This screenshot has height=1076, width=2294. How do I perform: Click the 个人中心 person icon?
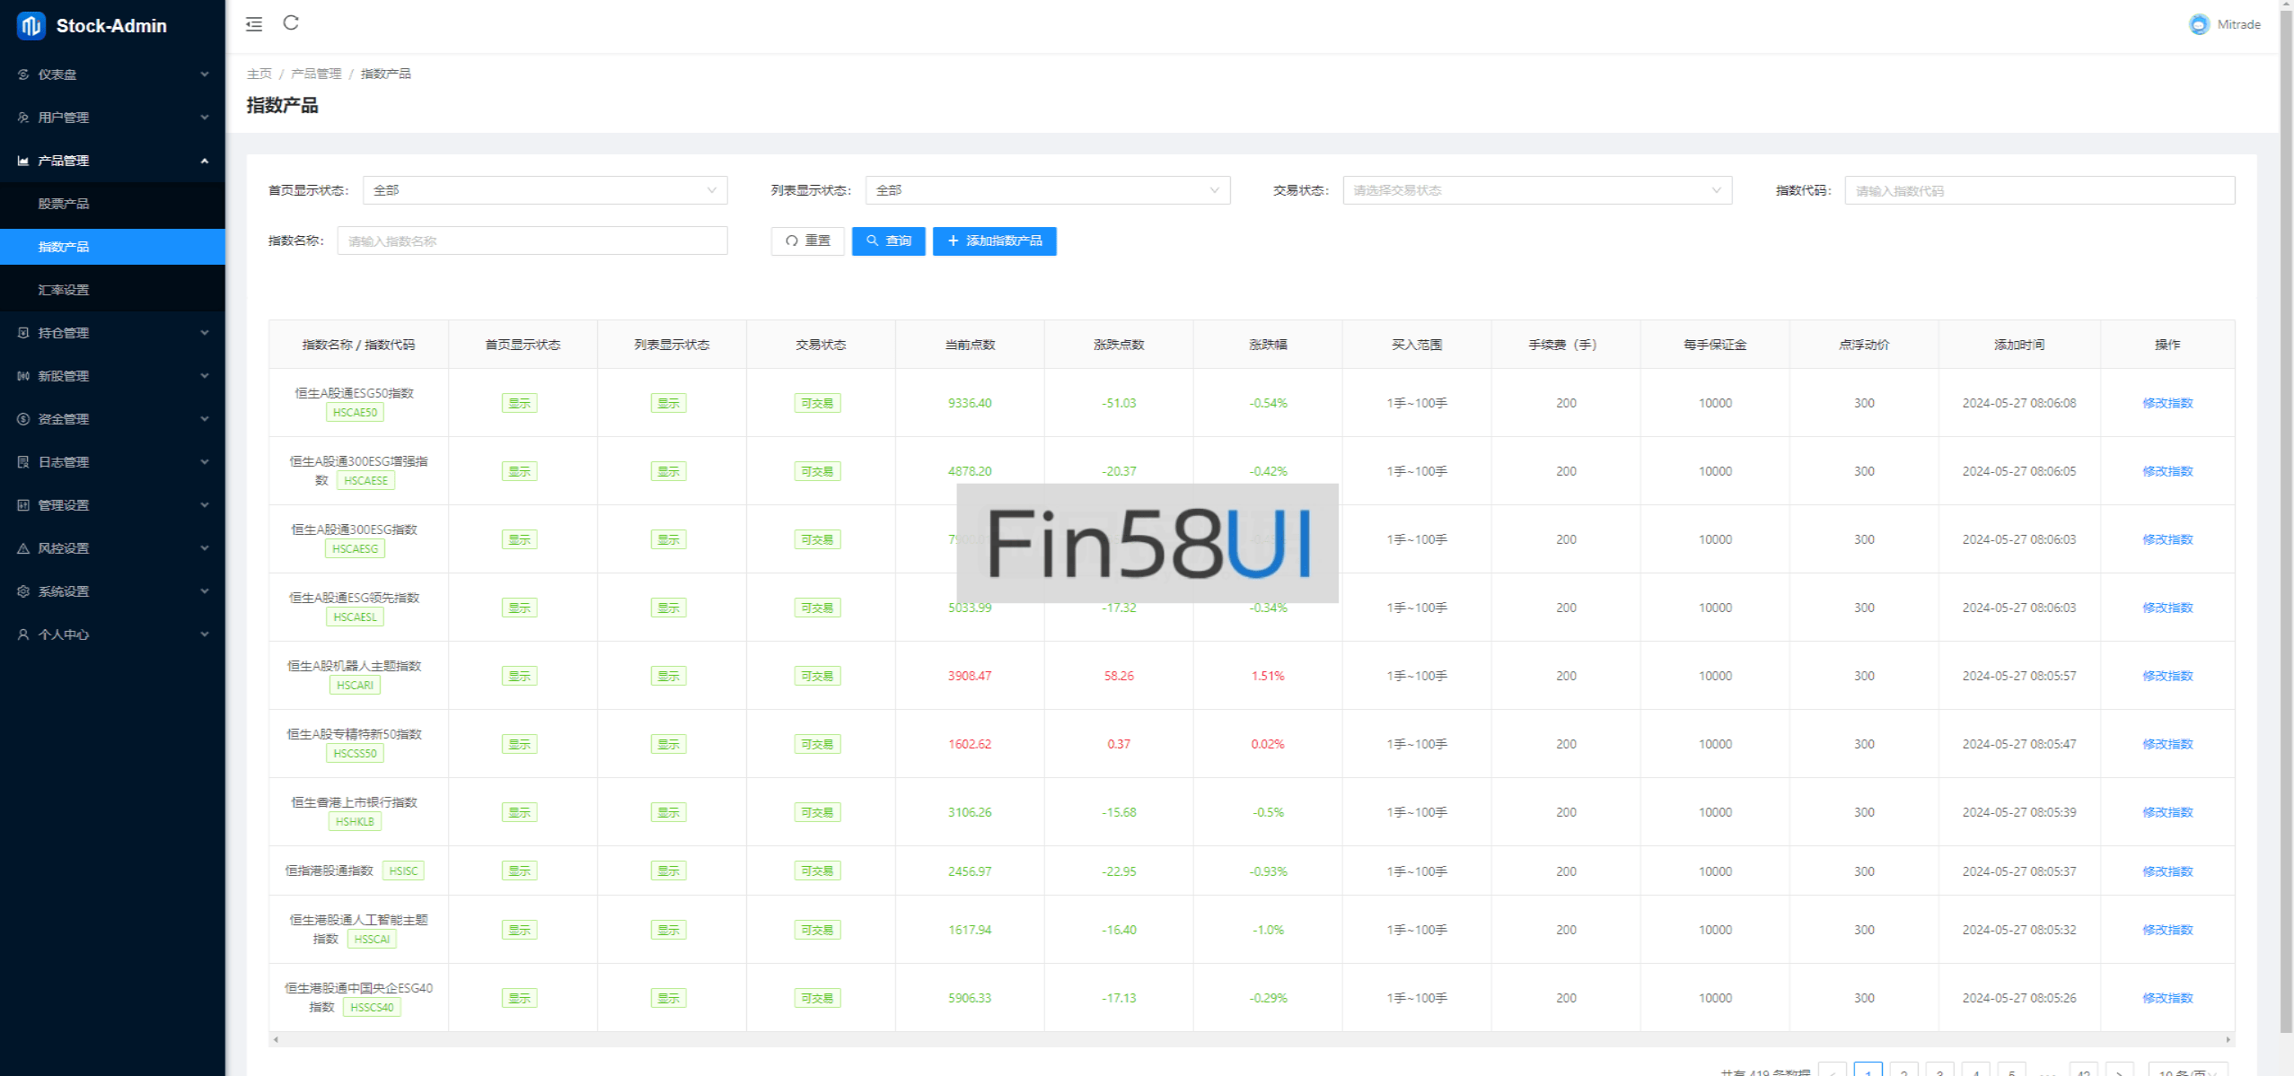coord(23,634)
